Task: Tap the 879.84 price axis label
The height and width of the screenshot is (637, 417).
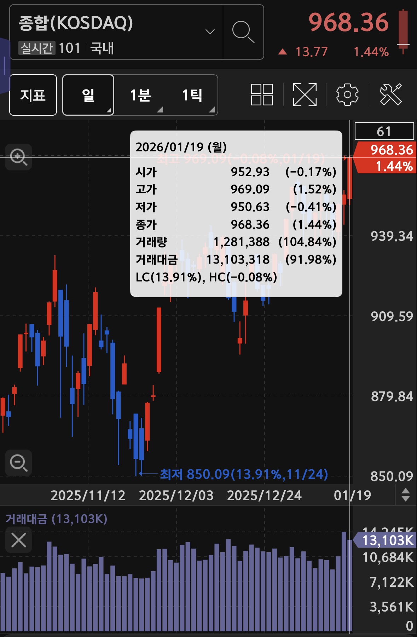Action: pyautogui.click(x=392, y=396)
